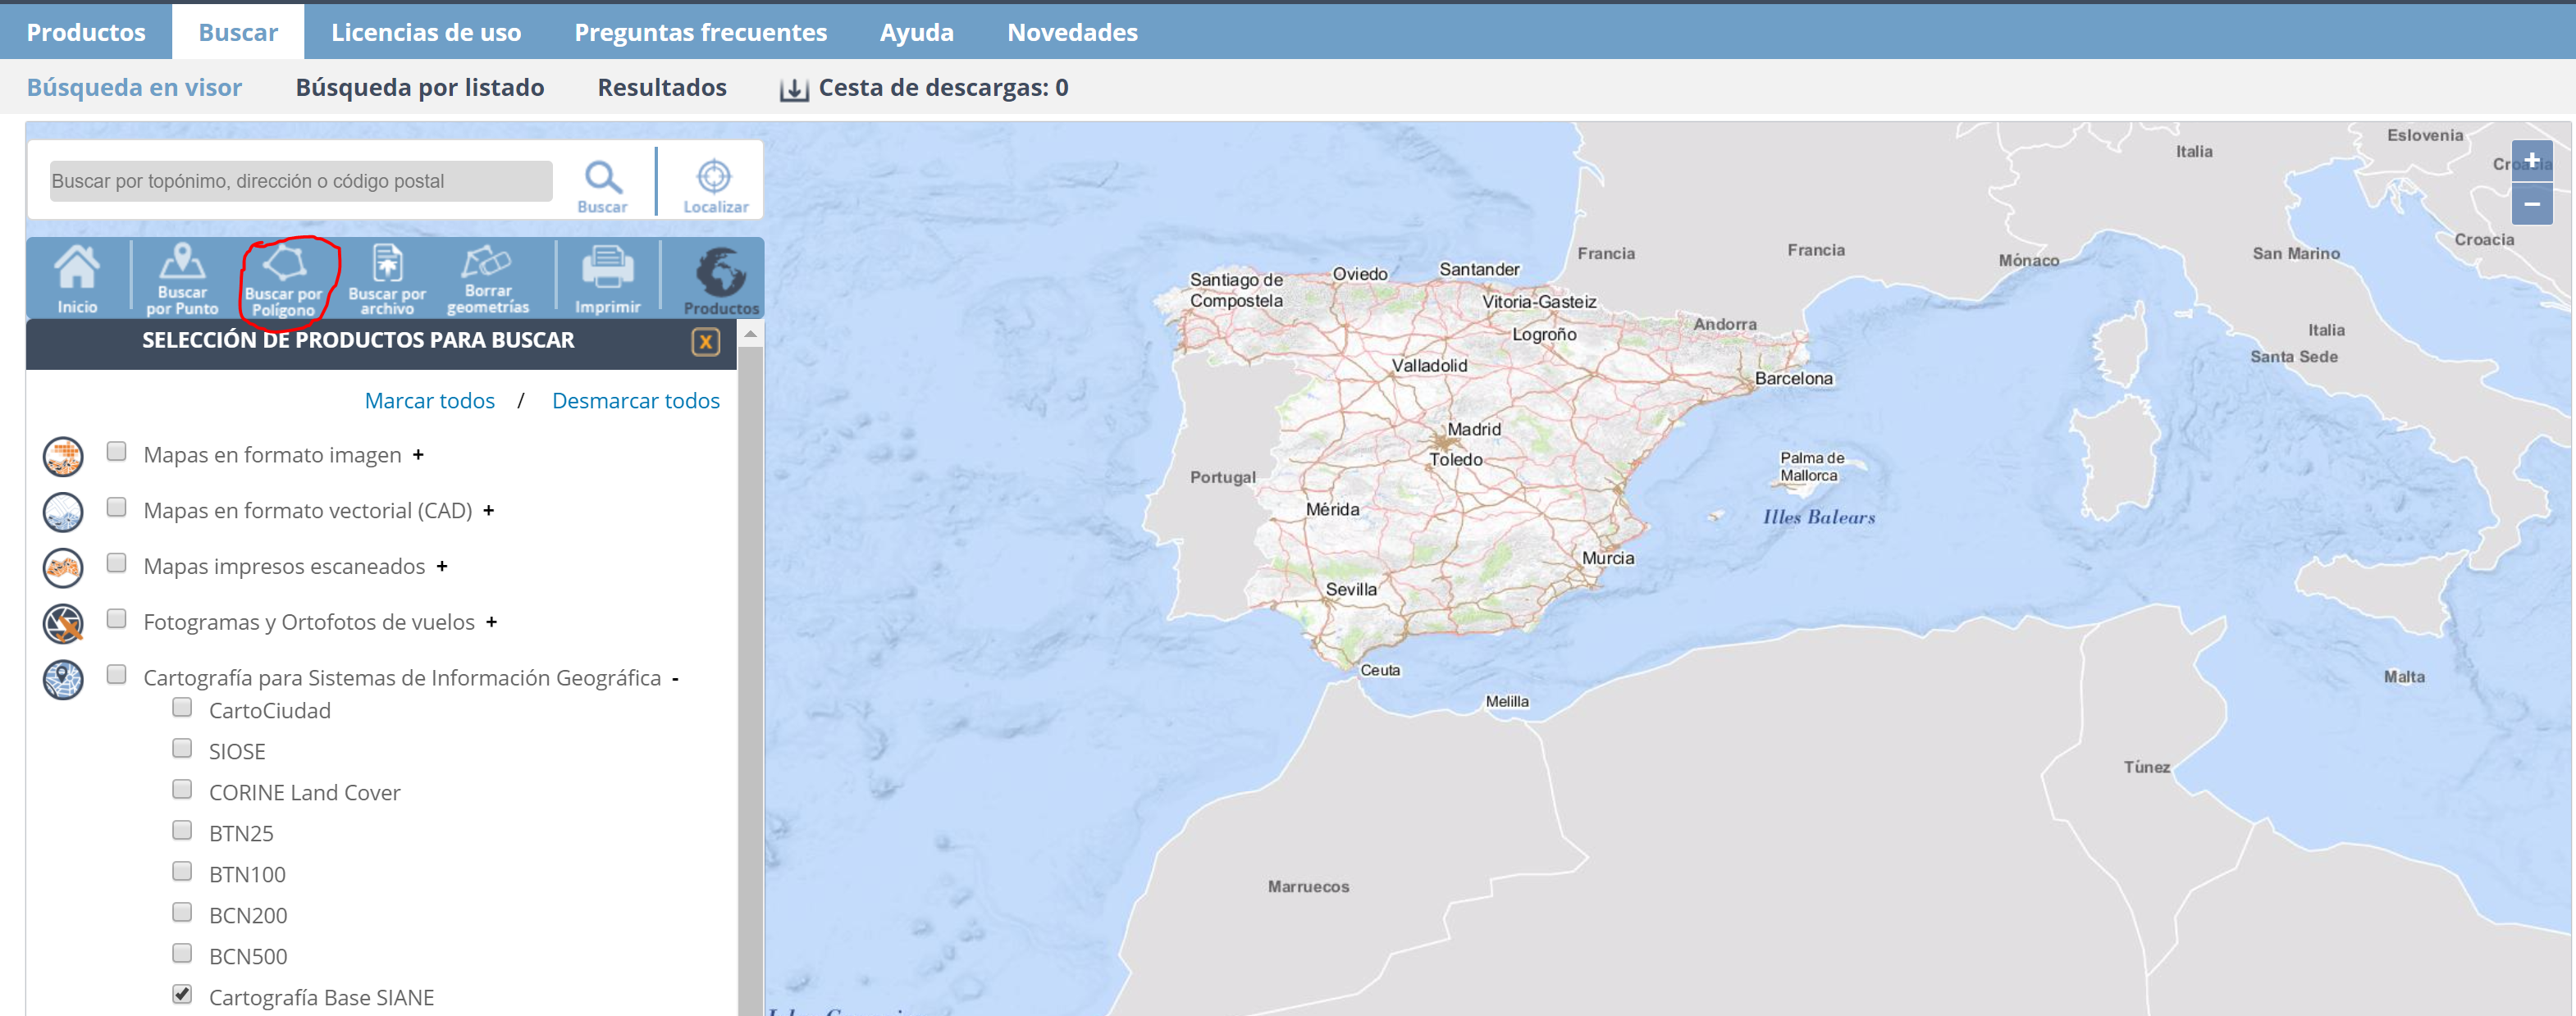
Task: Expand Fotogramas y Ortofotos de vuelos
Action: click(491, 622)
